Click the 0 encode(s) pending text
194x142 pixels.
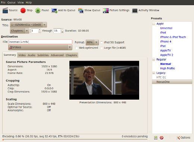(x=135, y=136)
